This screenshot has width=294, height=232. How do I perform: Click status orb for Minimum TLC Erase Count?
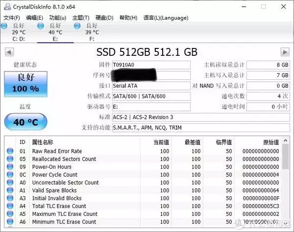[10, 222]
